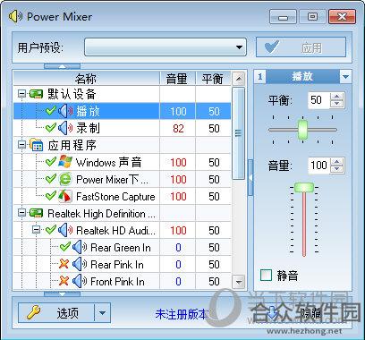Decrease the 平衡 value with the down spinner

pos(337,104)
